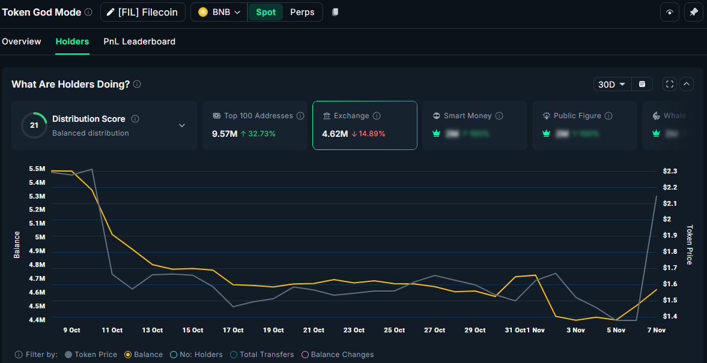Open the calendar date picker icon
This screenshot has height=363, width=707.
[642, 84]
